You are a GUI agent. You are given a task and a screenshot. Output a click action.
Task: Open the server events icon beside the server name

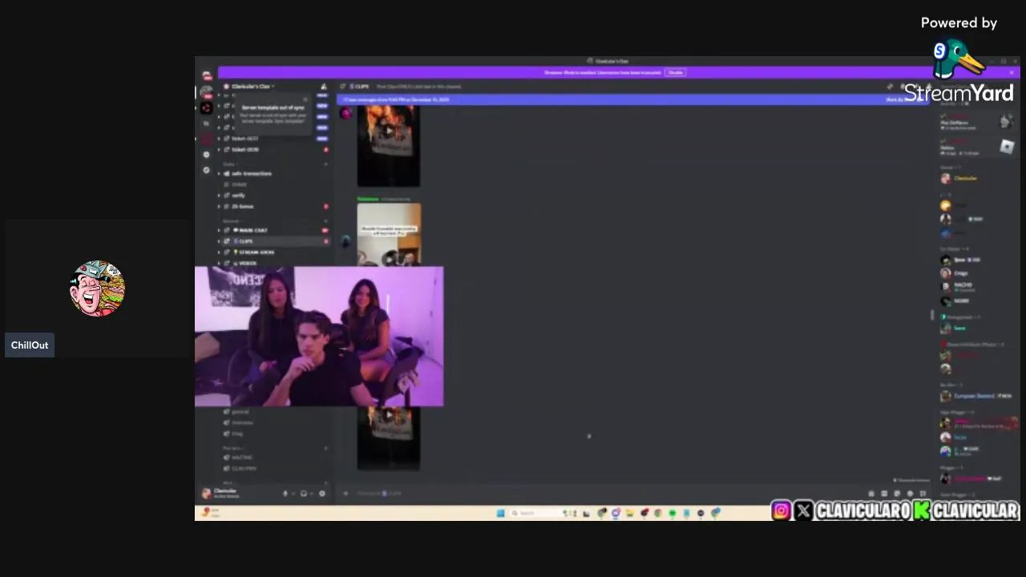pos(323,87)
